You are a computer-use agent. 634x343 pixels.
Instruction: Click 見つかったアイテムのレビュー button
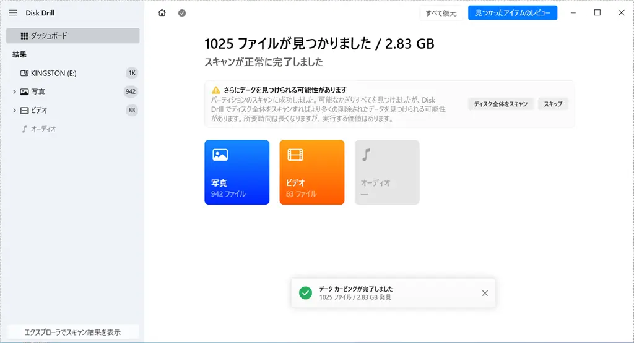[513, 13]
